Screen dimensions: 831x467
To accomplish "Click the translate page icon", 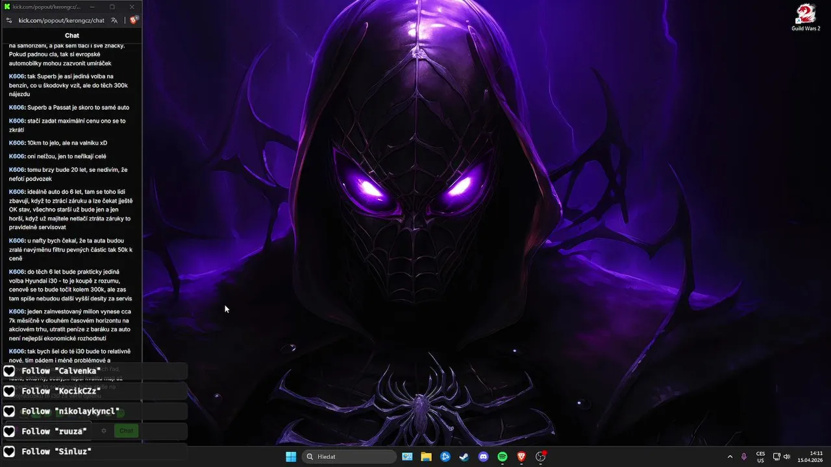I will 114,20.
